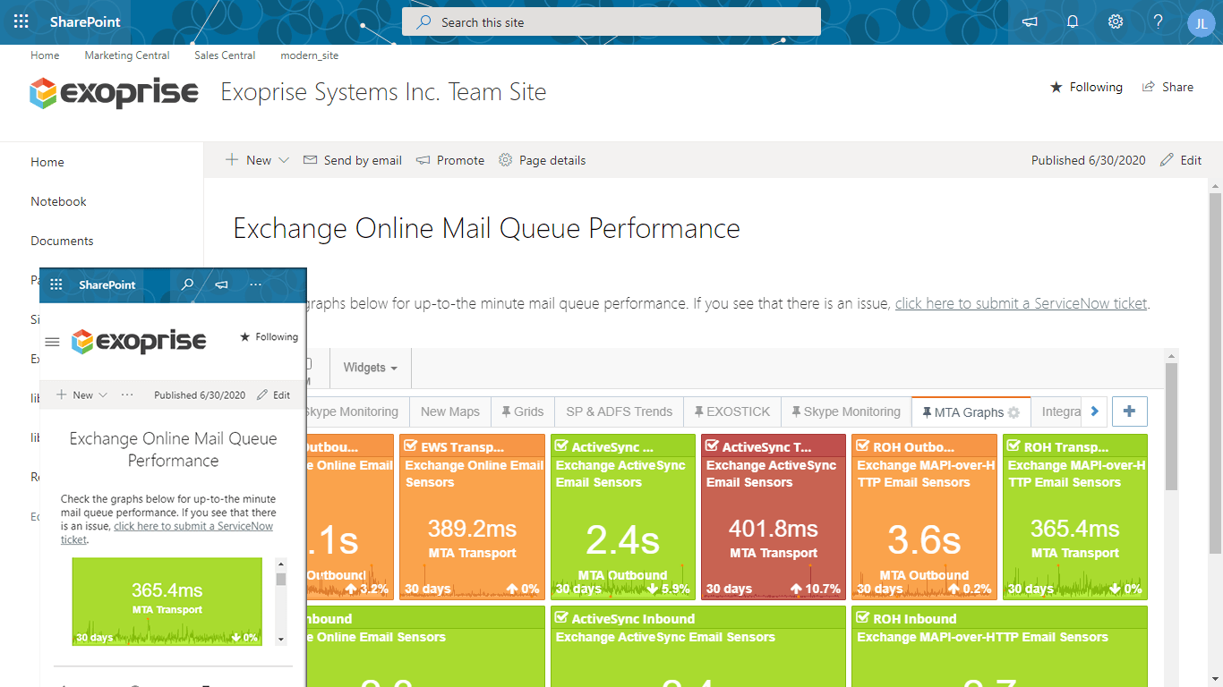The image size is (1223, 687).
Task: Click the feedback megaphone icon
Action: pyautogui.click(x=1030, y=21)
